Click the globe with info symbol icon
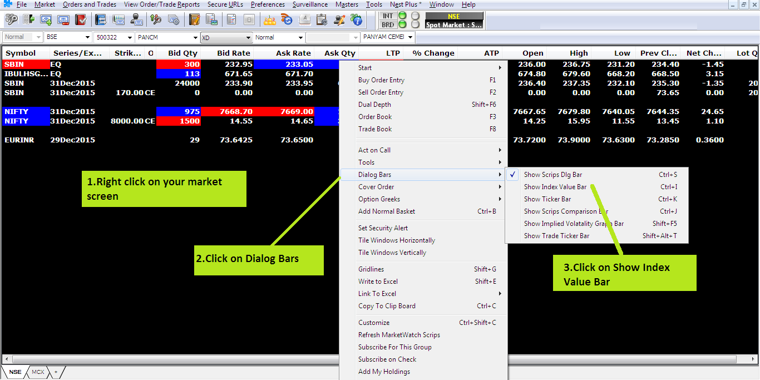Viewport: 760px width, 380px height. (x=357, y=20)
